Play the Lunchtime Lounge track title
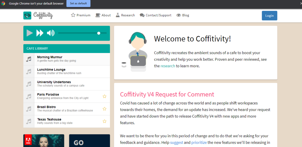Screen dimensions: 302x147 (51, 70)
